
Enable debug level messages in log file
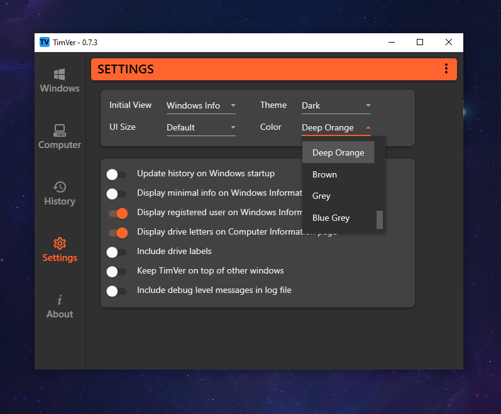point(116,291)
